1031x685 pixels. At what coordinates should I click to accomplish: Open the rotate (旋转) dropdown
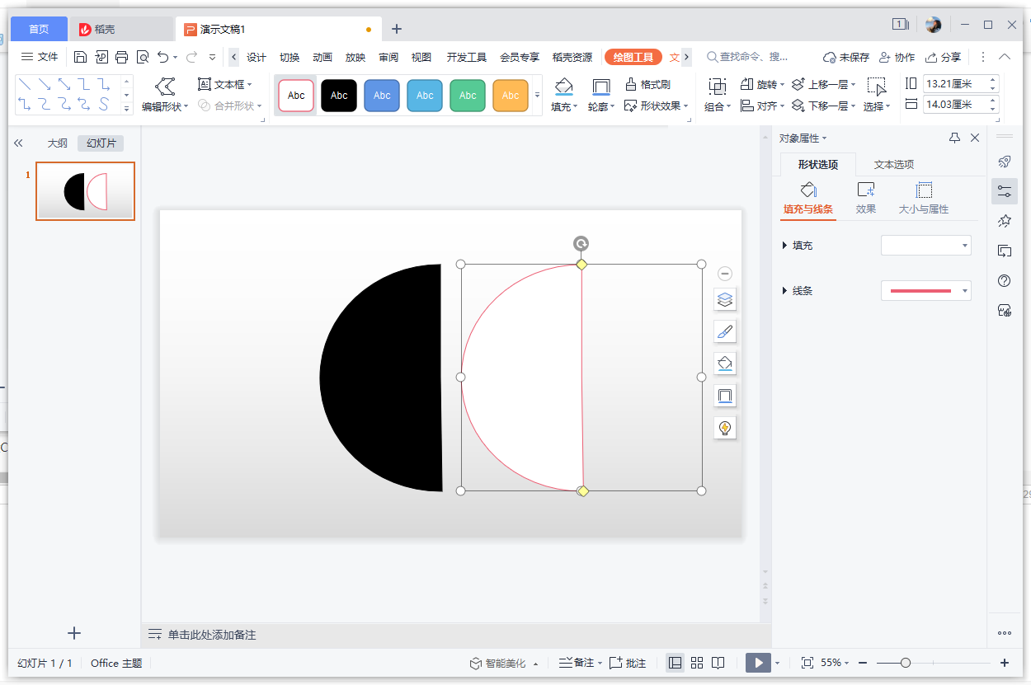point(762,84)
